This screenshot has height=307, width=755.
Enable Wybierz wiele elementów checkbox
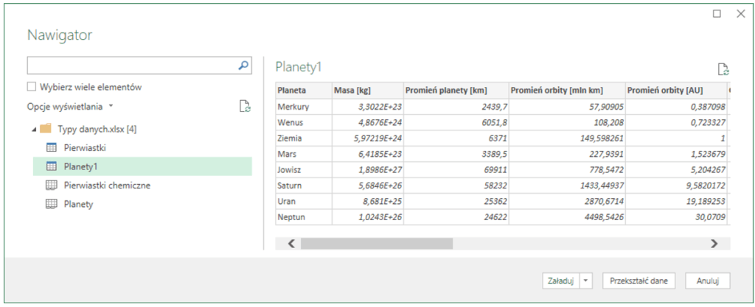[x=32, y=87]
